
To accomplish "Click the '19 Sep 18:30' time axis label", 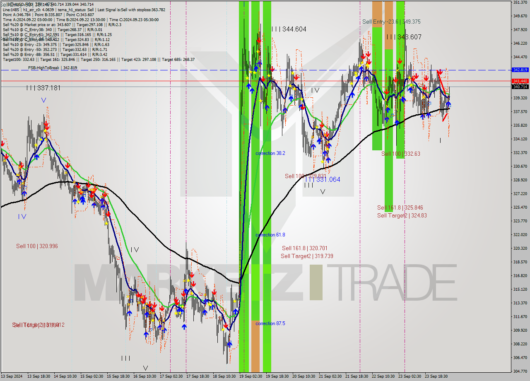I will tap(277, 376).
